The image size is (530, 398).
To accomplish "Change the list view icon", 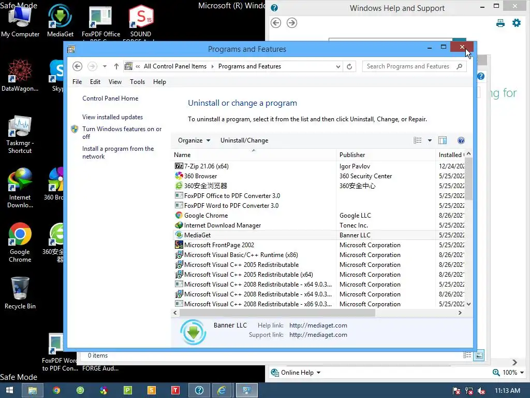I will click(x=418, y=140).
